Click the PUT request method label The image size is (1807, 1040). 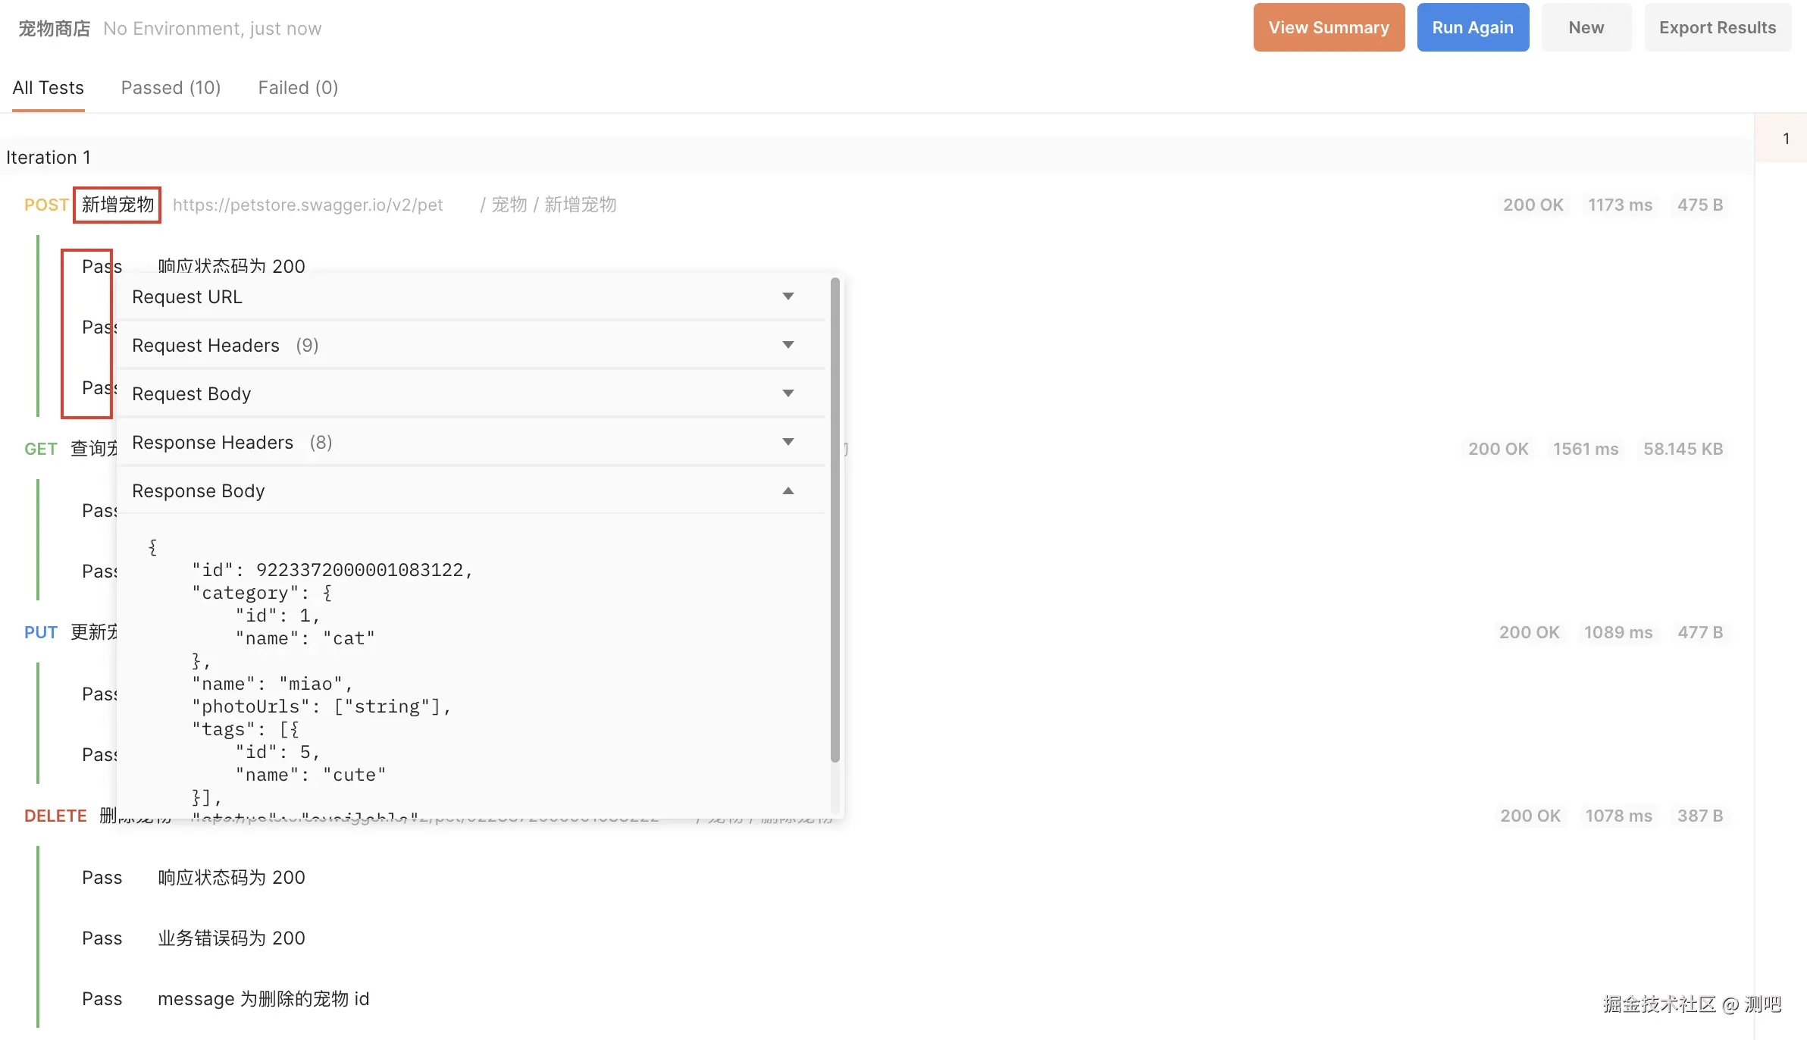40,632
